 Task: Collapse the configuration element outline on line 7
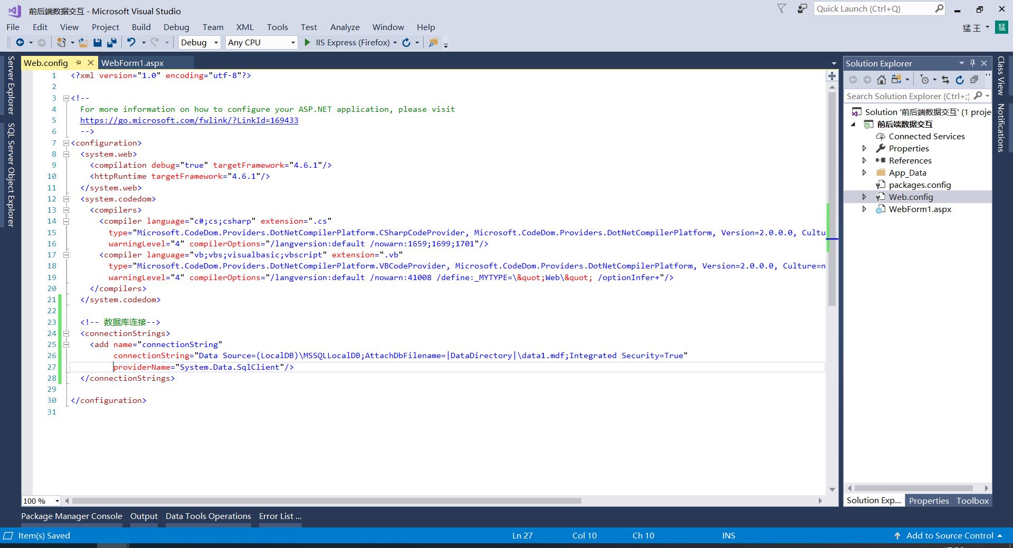(x=66, y=143)
